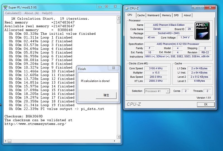The height and width of the screenshot is (151, 223).
Task: Switch to the SPD tab in CPU-Z
Action: coord(176,15)
